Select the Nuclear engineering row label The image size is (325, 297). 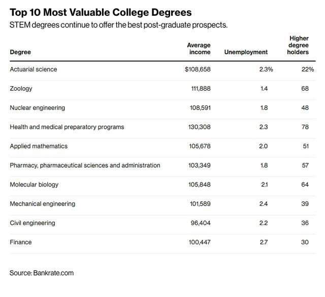coord(38,108)
